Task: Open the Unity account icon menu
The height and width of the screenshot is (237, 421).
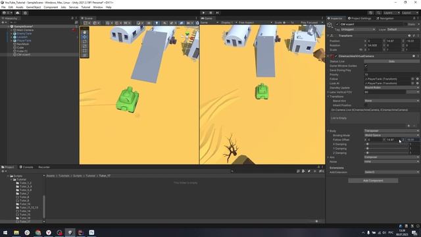Action: pos(5,13)
